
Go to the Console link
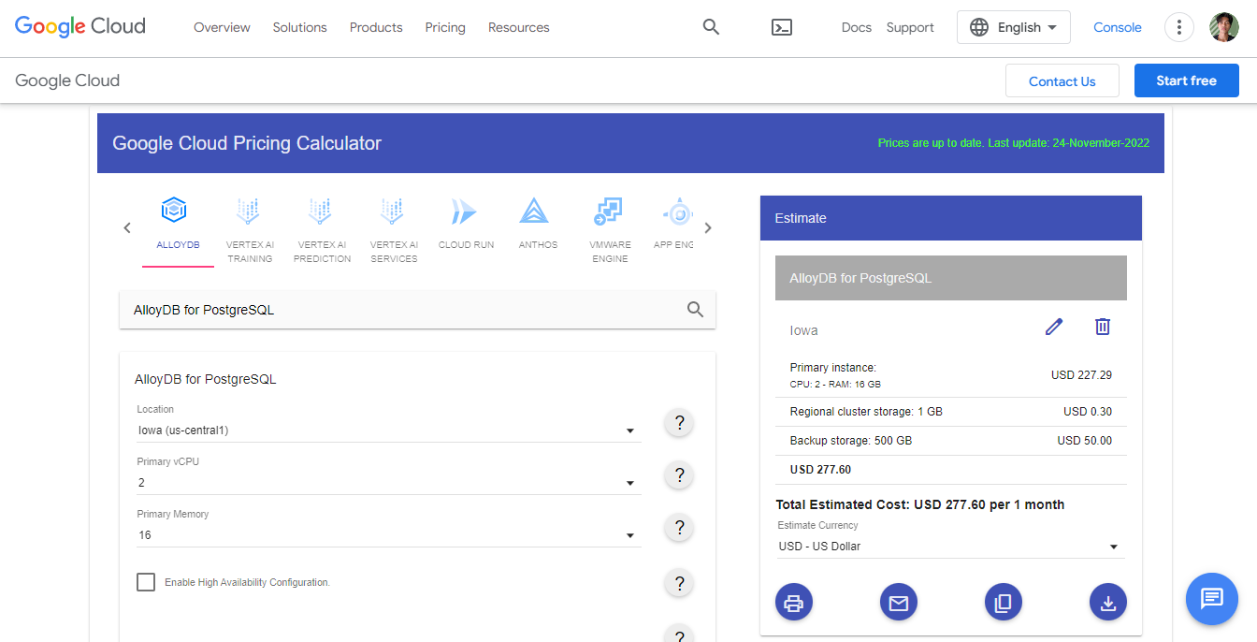click(1117, 27)
